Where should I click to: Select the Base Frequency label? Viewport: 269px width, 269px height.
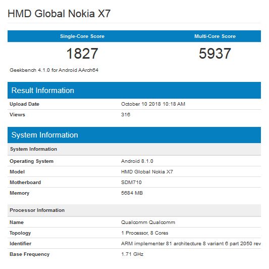tap(30, 254)
